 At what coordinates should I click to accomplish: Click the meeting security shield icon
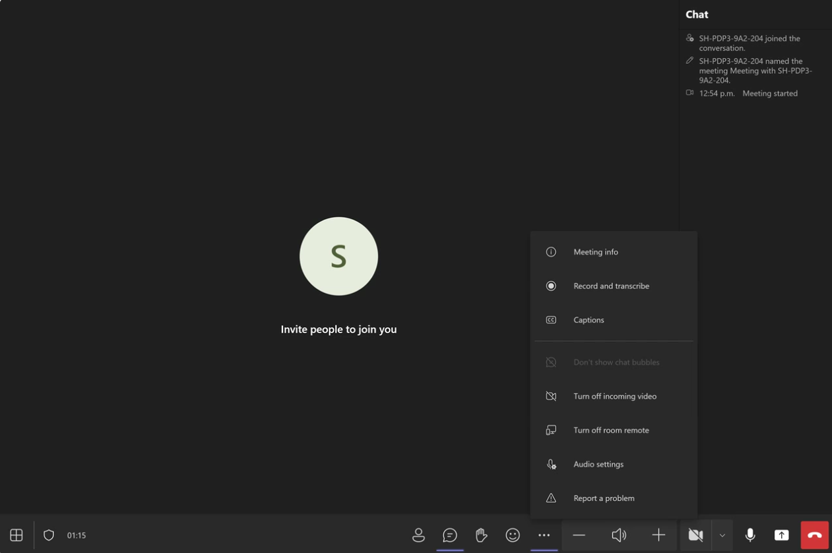(x=48, y=535)
